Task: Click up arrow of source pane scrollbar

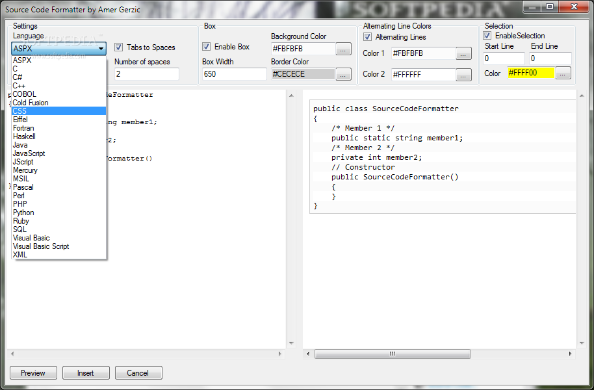Action: click(291, 95)
